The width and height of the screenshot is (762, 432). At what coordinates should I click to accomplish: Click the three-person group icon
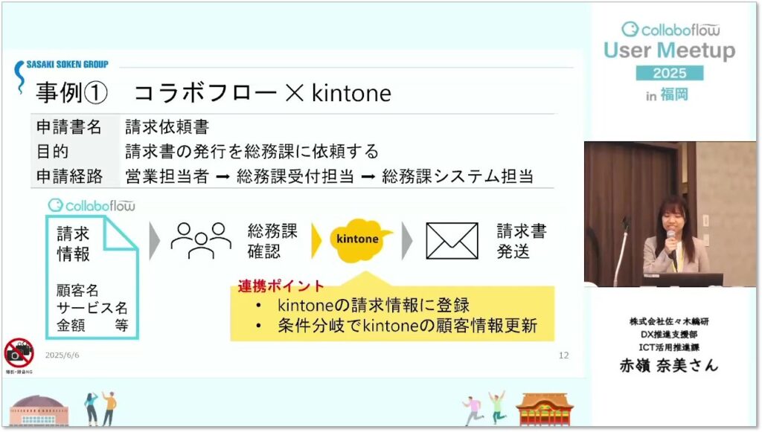click(201, 240)
